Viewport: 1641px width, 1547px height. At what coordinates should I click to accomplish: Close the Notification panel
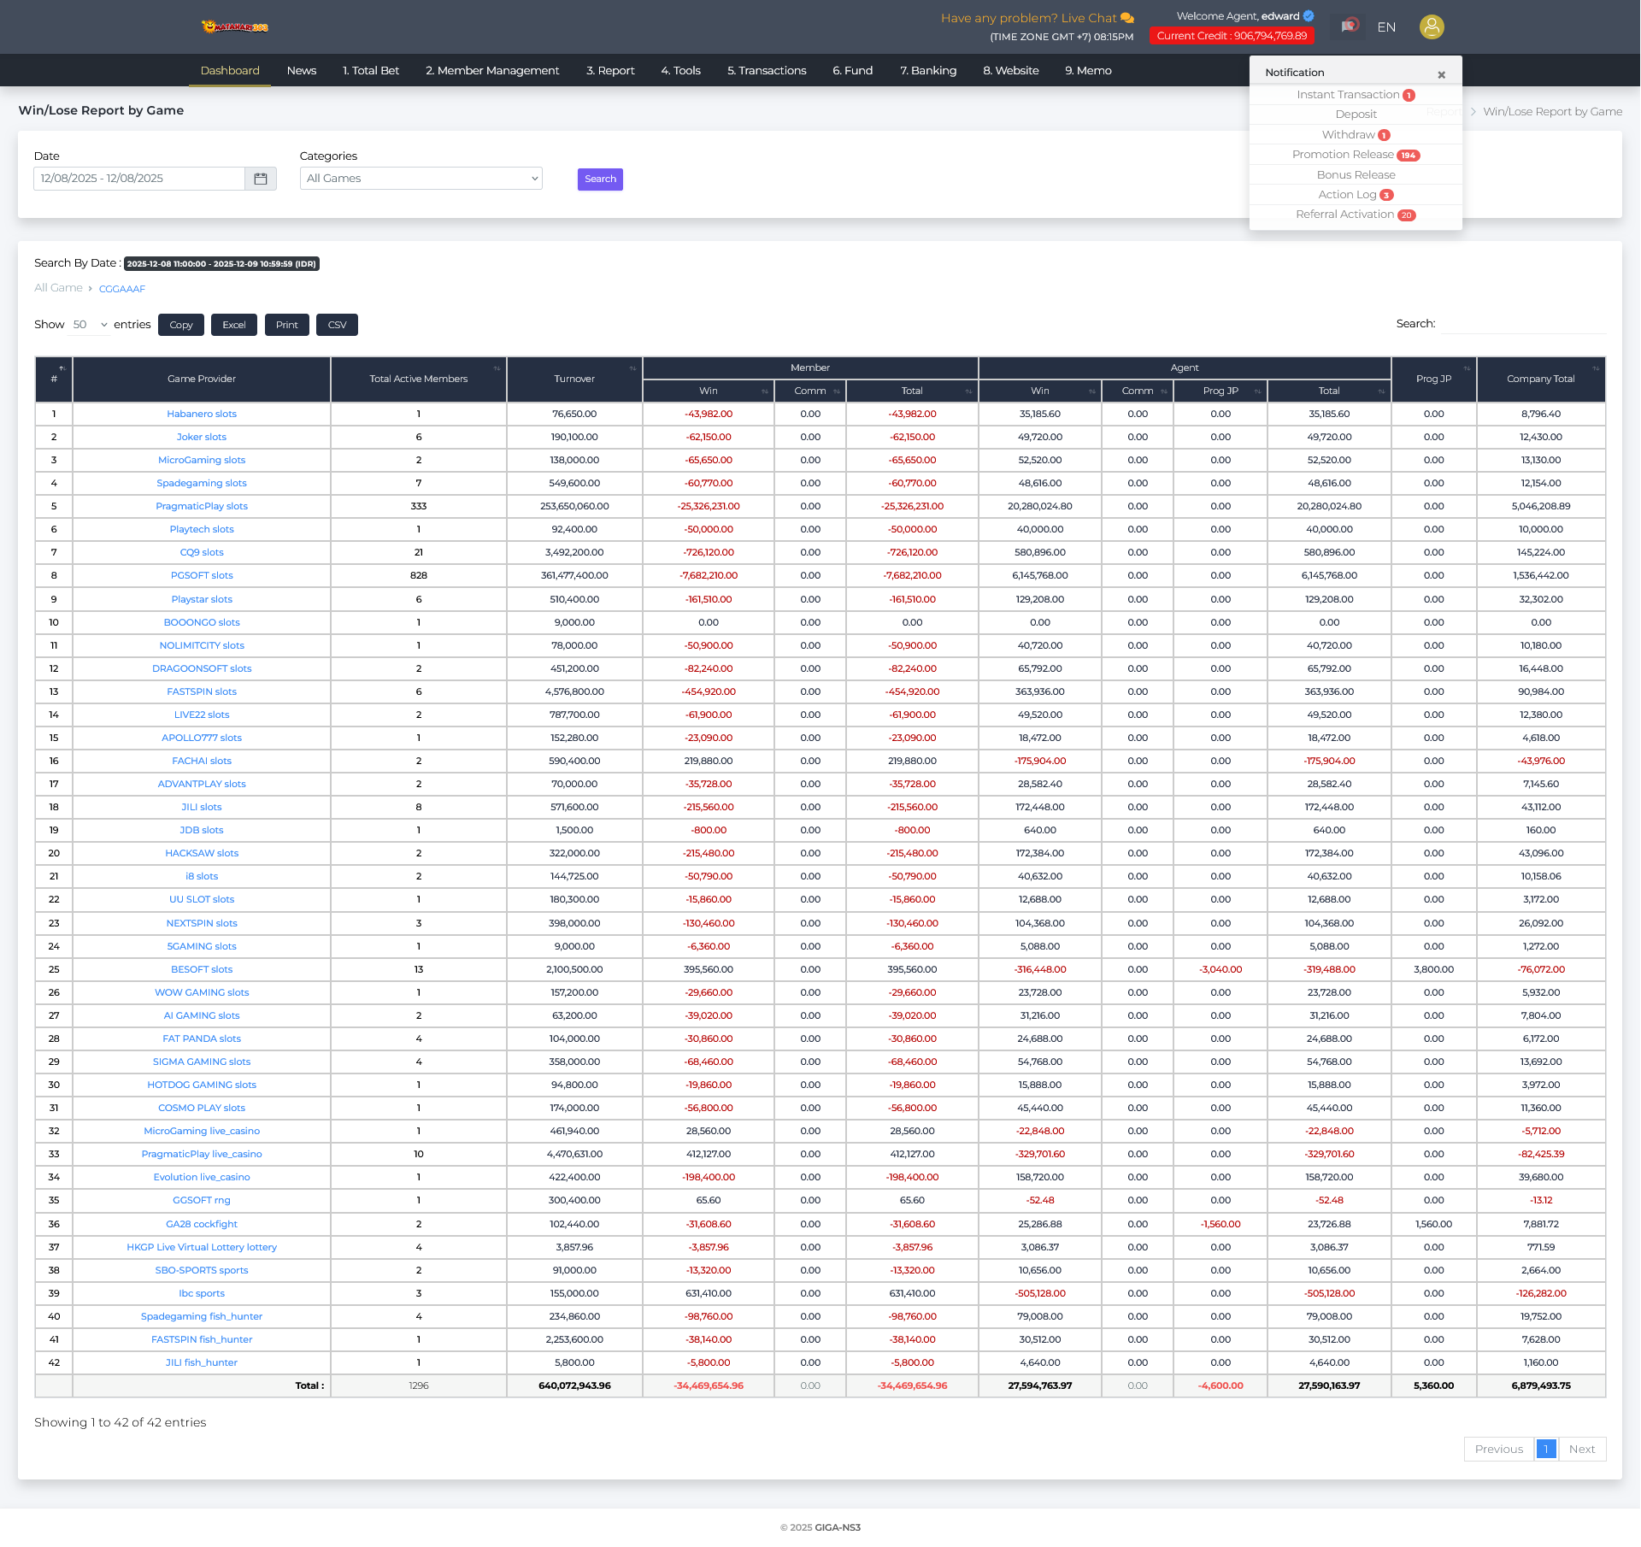click(x=1441, y=74)
